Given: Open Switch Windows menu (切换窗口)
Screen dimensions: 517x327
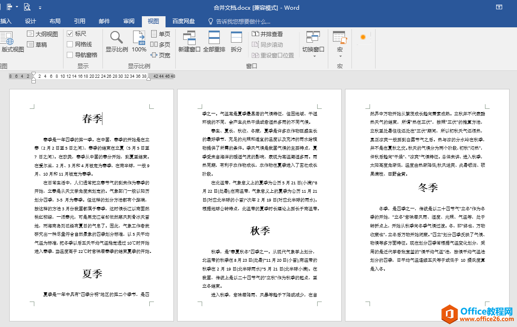Looking at the screenshot, I should click(313, 44).
